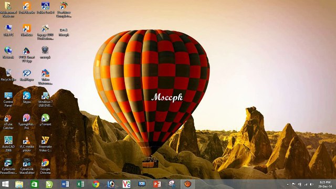336x189 pixels.
Task: Open the taskbar clock and date
Action: pyautogui.click(x=325, y=184)
